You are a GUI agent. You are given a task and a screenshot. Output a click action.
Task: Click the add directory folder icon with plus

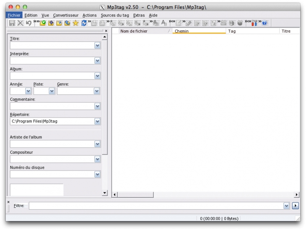click(51, 23)
